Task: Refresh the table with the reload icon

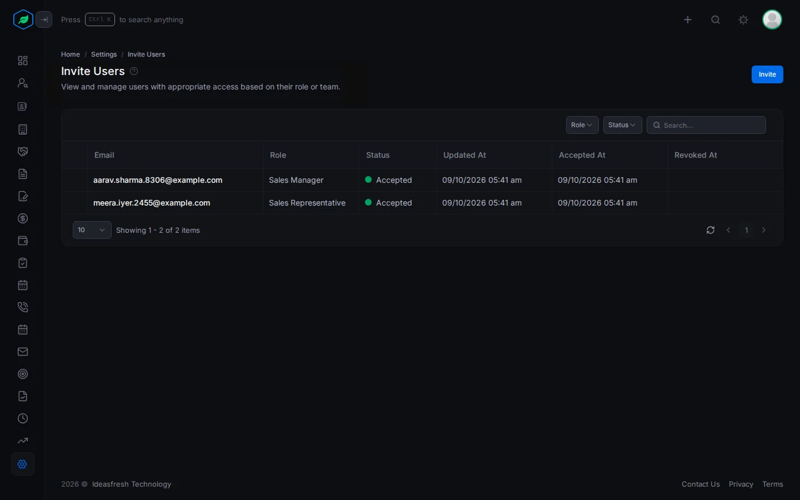Action: [x=711, y=230]
